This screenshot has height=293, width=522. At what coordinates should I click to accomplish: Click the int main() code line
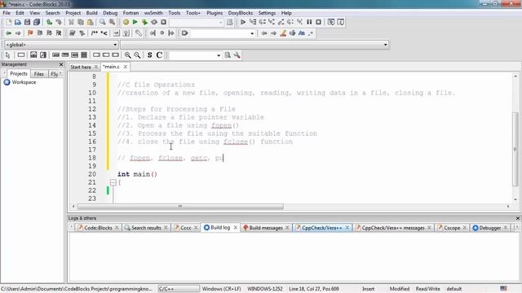pos(137,174)
